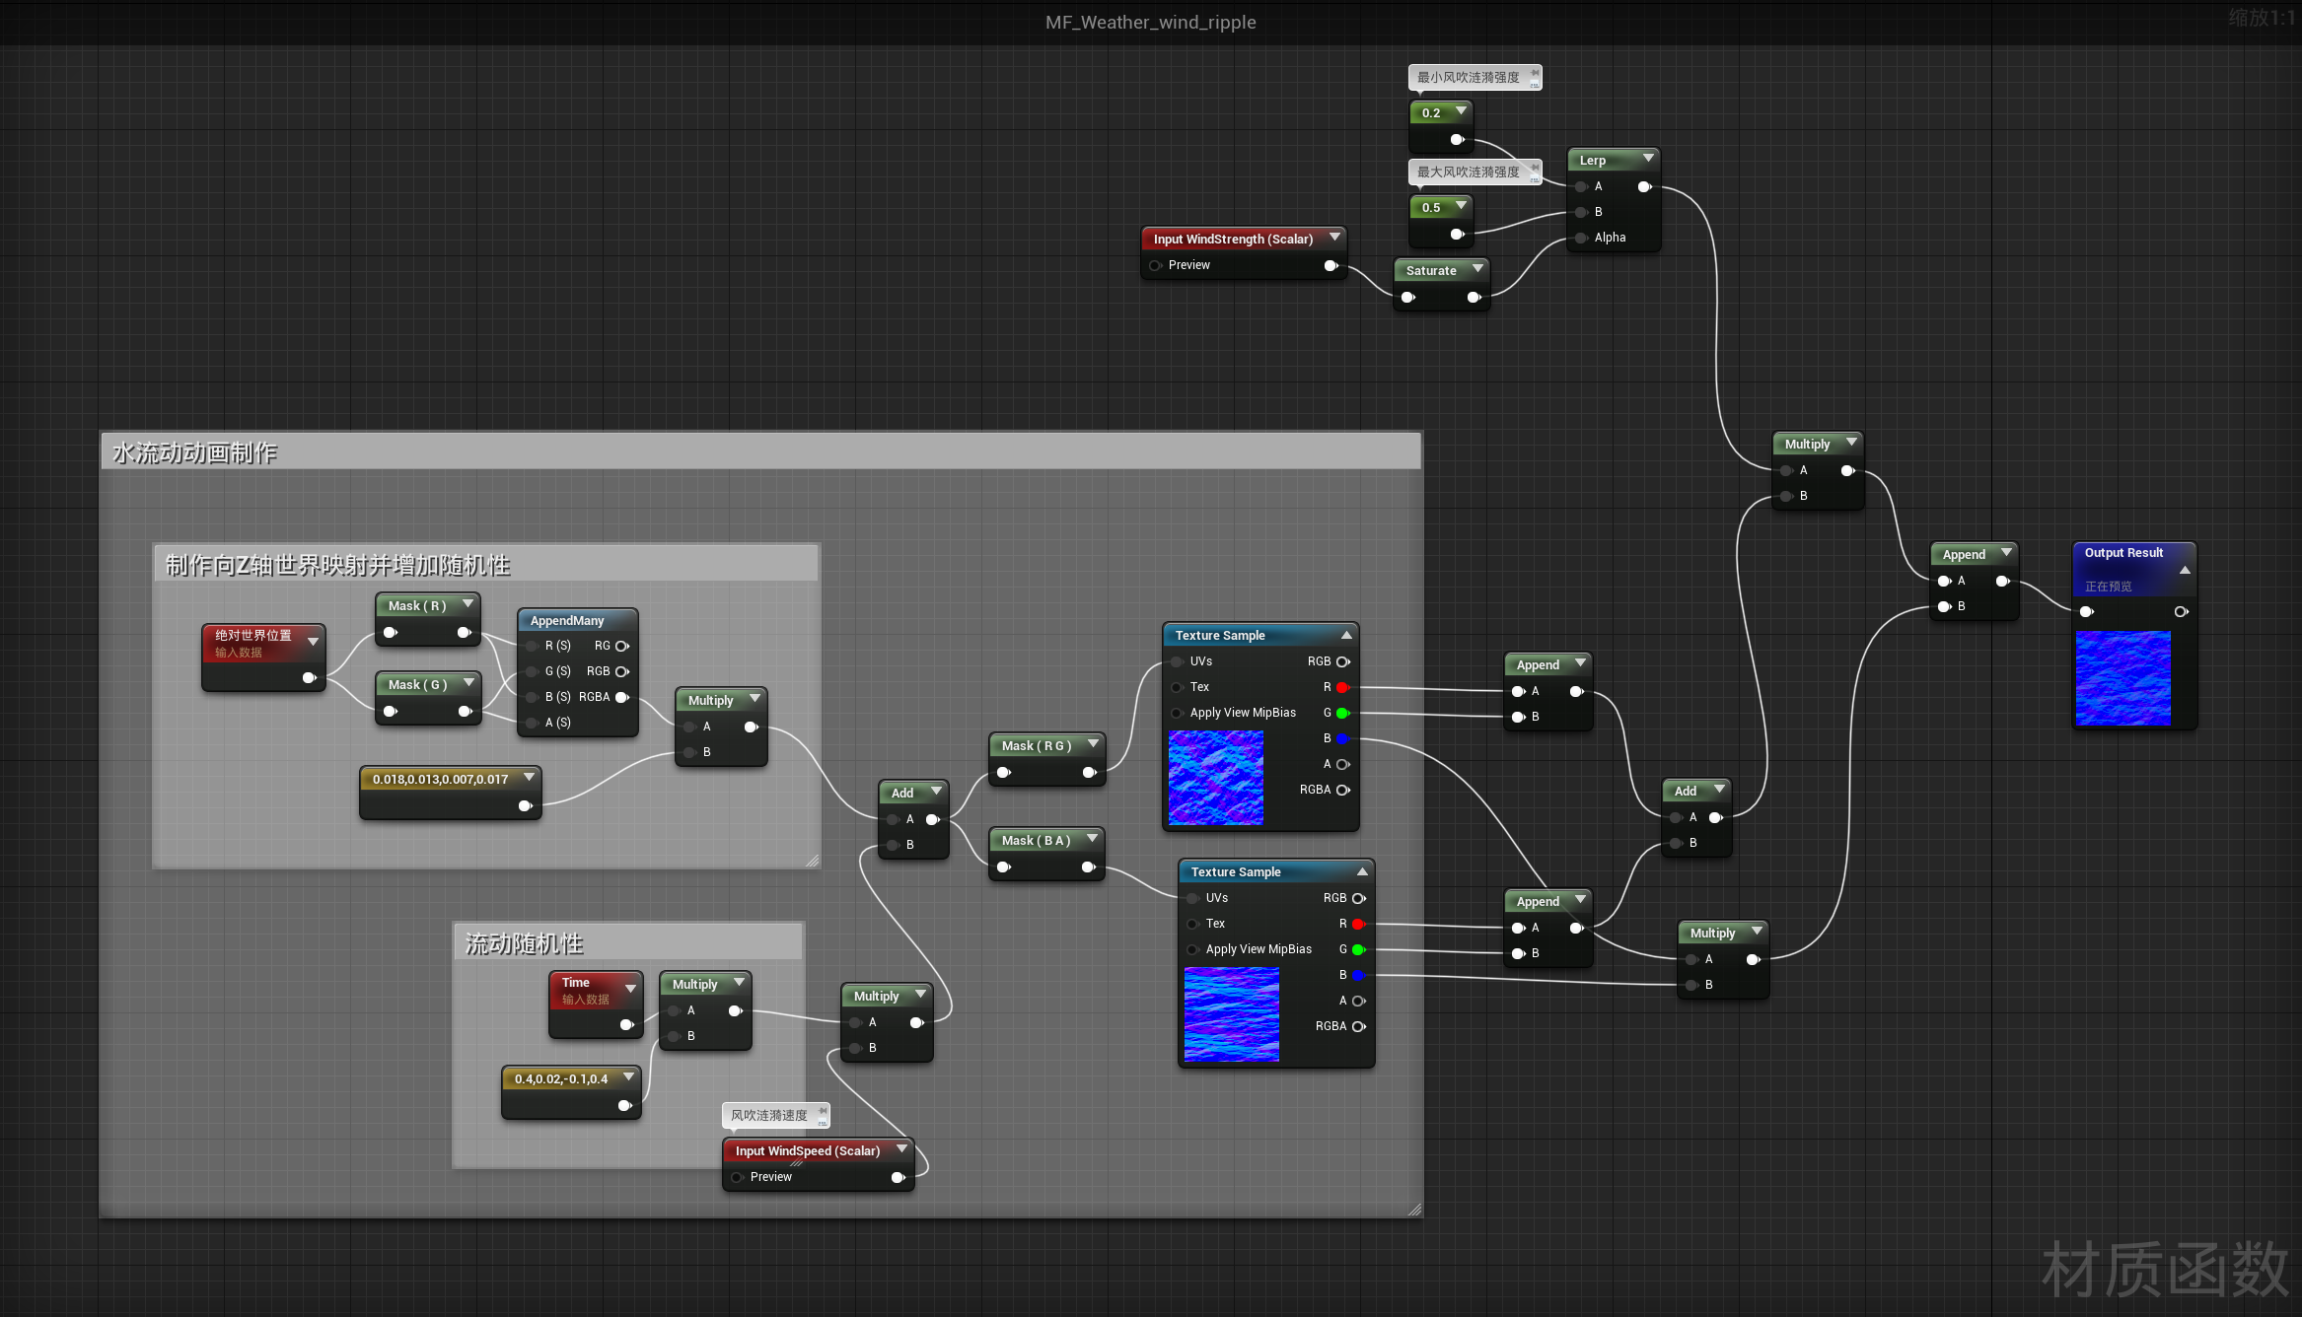
Task: Toggle Preview on Input WindSpeed node
Action: click(x=737, y=1177)
